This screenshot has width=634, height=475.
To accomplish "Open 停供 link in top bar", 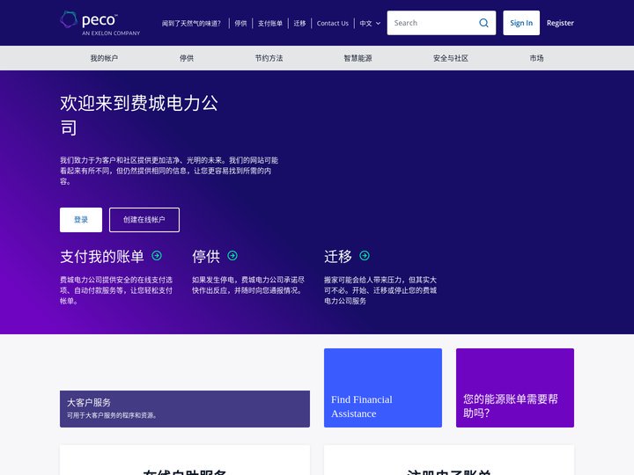I will (240, 24).
